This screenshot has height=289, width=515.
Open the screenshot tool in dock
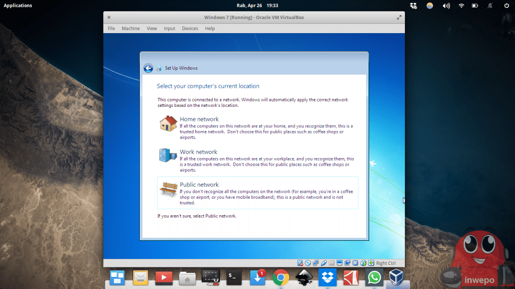(210, 277)
